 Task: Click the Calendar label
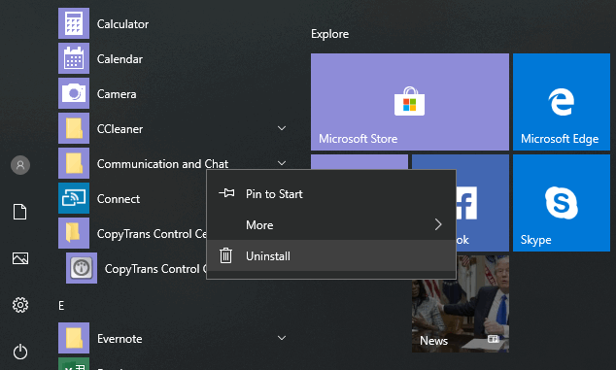click(x=120, y=59)
